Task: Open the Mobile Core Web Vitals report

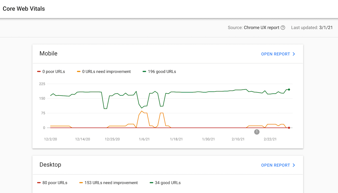Action: tap(275, 54)
